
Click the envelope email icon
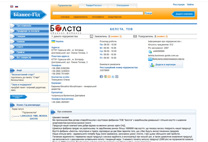click(150, 59)
